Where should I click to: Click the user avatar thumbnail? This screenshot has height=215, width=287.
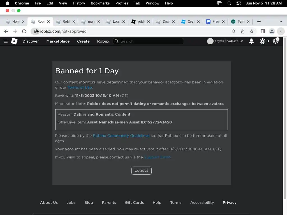click(210, 41)
